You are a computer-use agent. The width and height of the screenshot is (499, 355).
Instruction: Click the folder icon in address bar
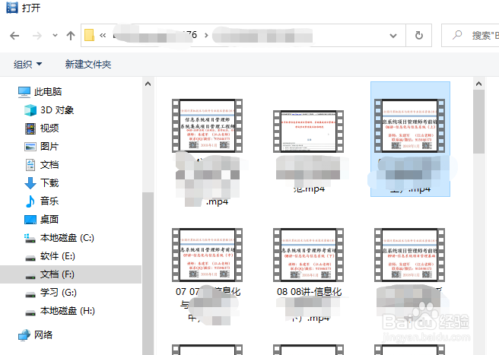pyautogui.click(x=90, y=35)
